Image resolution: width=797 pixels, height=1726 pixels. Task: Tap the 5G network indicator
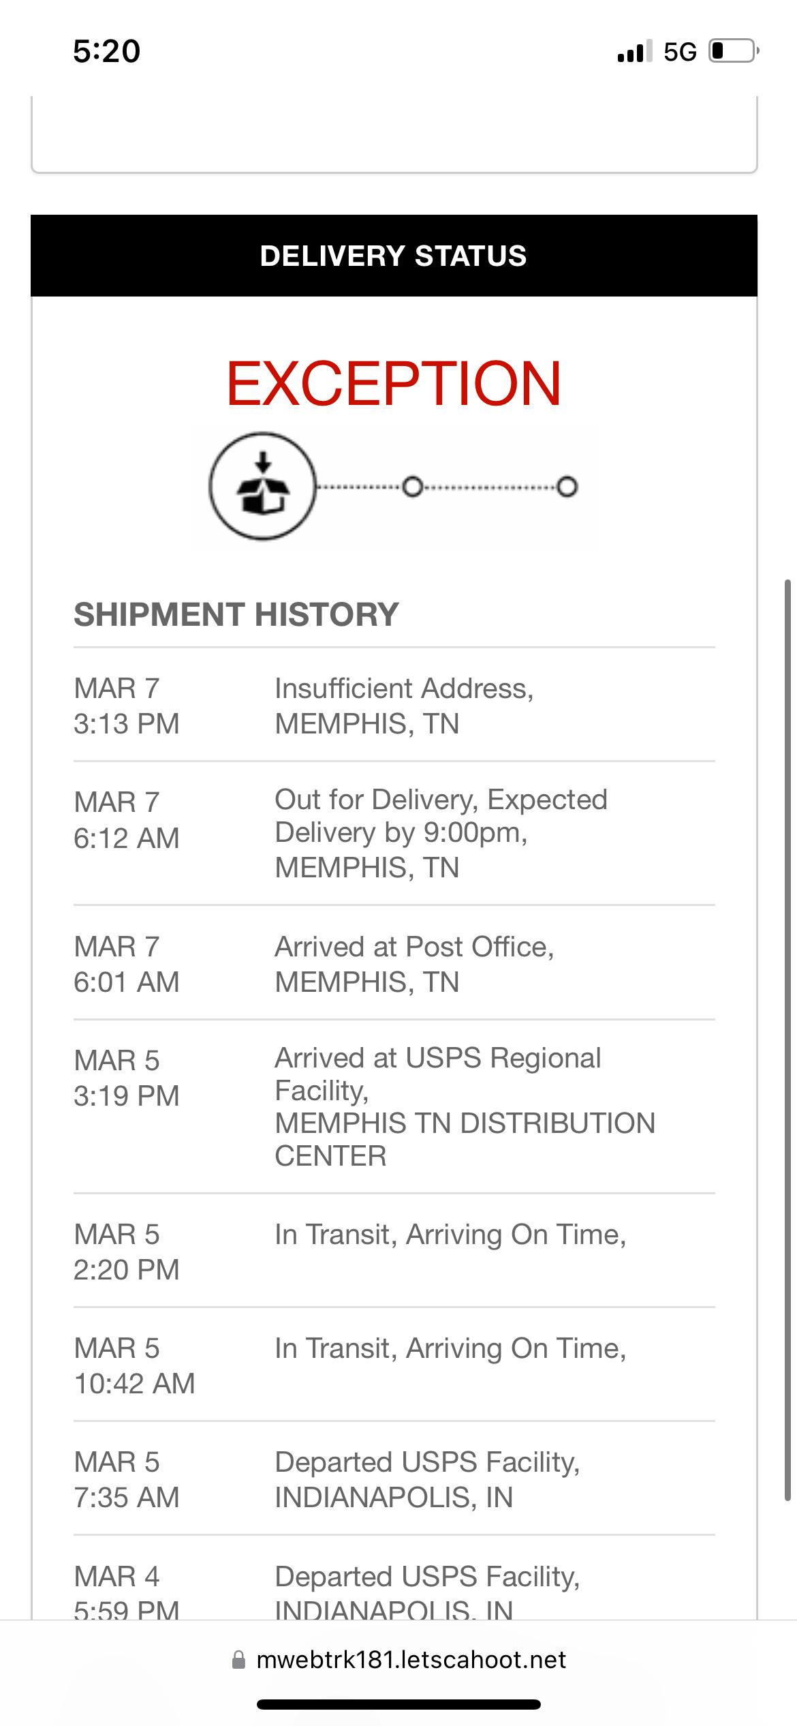pos(680,52)
